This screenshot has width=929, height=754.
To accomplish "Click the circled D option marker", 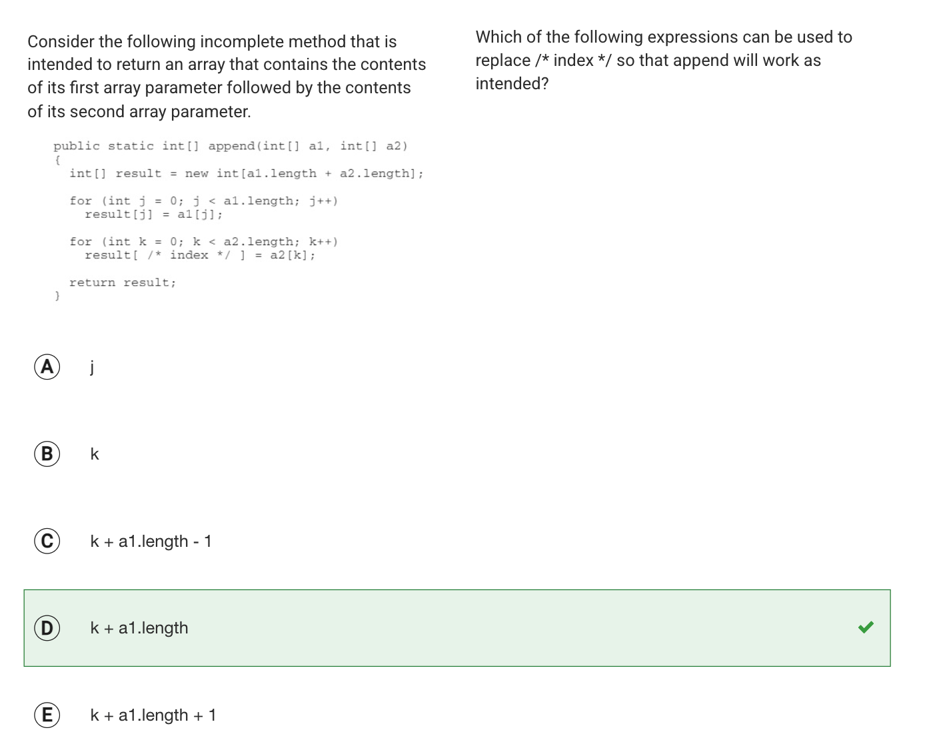I will (x=47, y=628).
